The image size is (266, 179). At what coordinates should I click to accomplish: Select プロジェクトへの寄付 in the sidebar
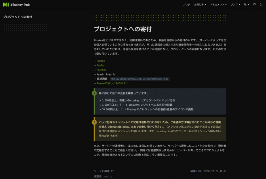point(18,17)
